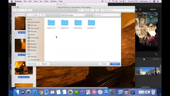Open Finder from the Dock
Screen dimensions: 170x96
coord(17,92)
